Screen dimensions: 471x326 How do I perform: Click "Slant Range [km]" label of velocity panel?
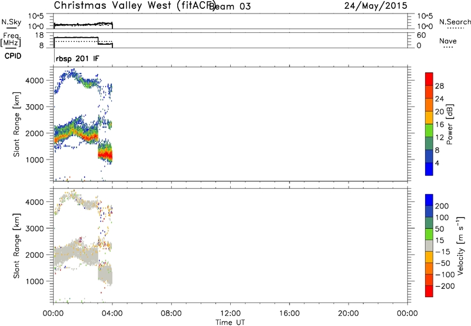click(16, 246)
